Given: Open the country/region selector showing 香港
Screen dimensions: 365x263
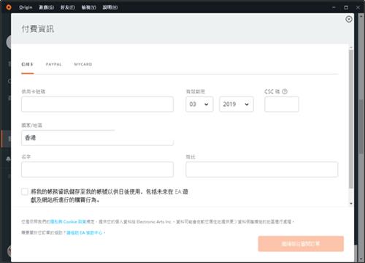Looking at the screenshot, I should [97, 138].
